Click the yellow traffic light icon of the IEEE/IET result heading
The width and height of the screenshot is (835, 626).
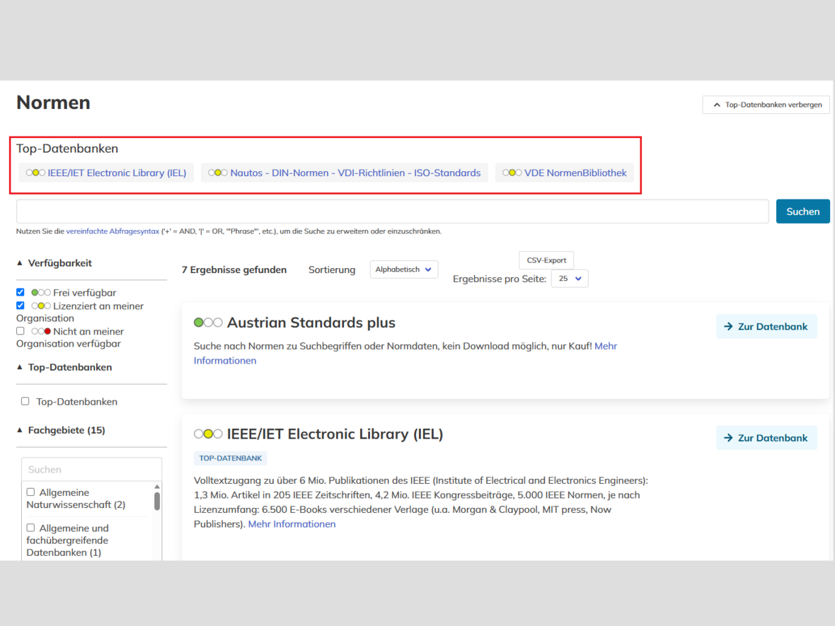207,434
